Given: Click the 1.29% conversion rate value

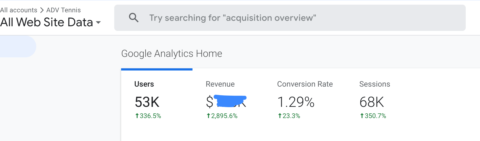Looking at the screenshot, I should pos(296,102).
